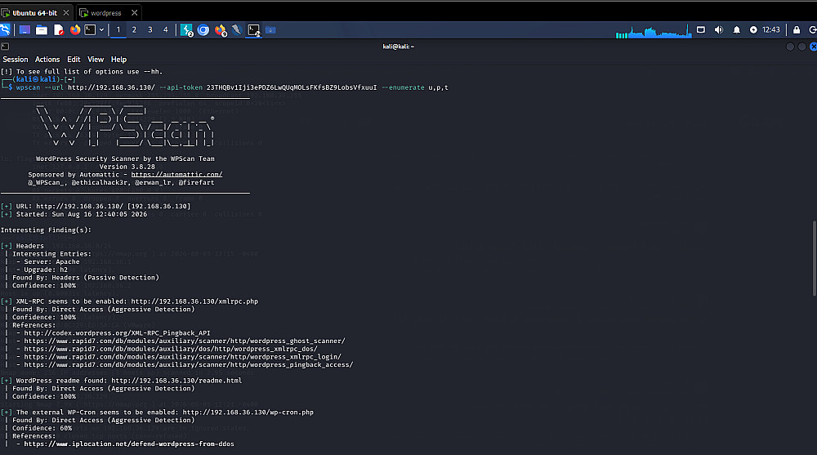This screenshot has height=455, width=817.
Task: Switch to workspace 4
Action: tap(166, 29)
